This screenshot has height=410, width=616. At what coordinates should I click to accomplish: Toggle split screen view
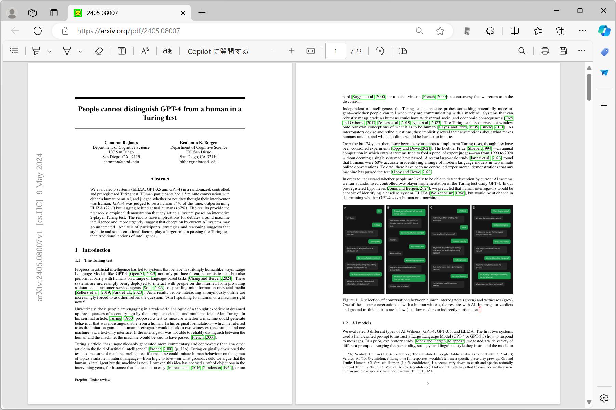514,31
